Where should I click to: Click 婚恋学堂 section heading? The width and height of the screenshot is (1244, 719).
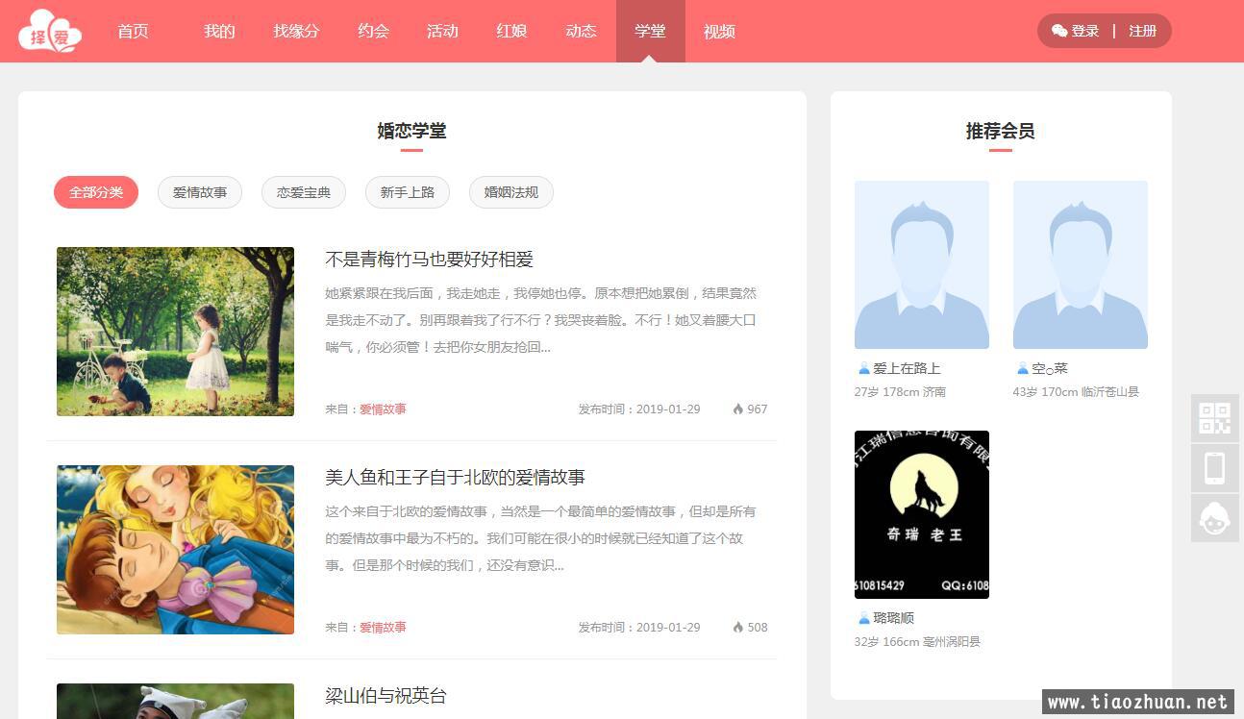tap(411, 131)
